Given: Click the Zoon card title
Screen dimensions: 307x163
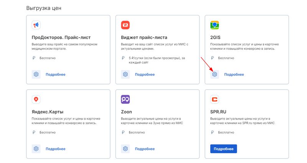Looking at the screenshot, I should 127,112.
